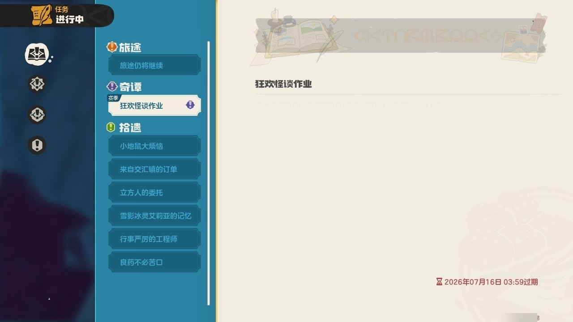Open quest 旅途仍将继续
This screenshot has height=322, width=573.
(154, 65)
